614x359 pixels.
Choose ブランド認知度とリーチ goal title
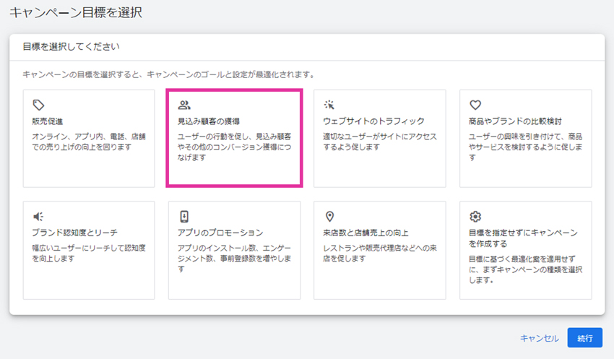click(74, 233)
